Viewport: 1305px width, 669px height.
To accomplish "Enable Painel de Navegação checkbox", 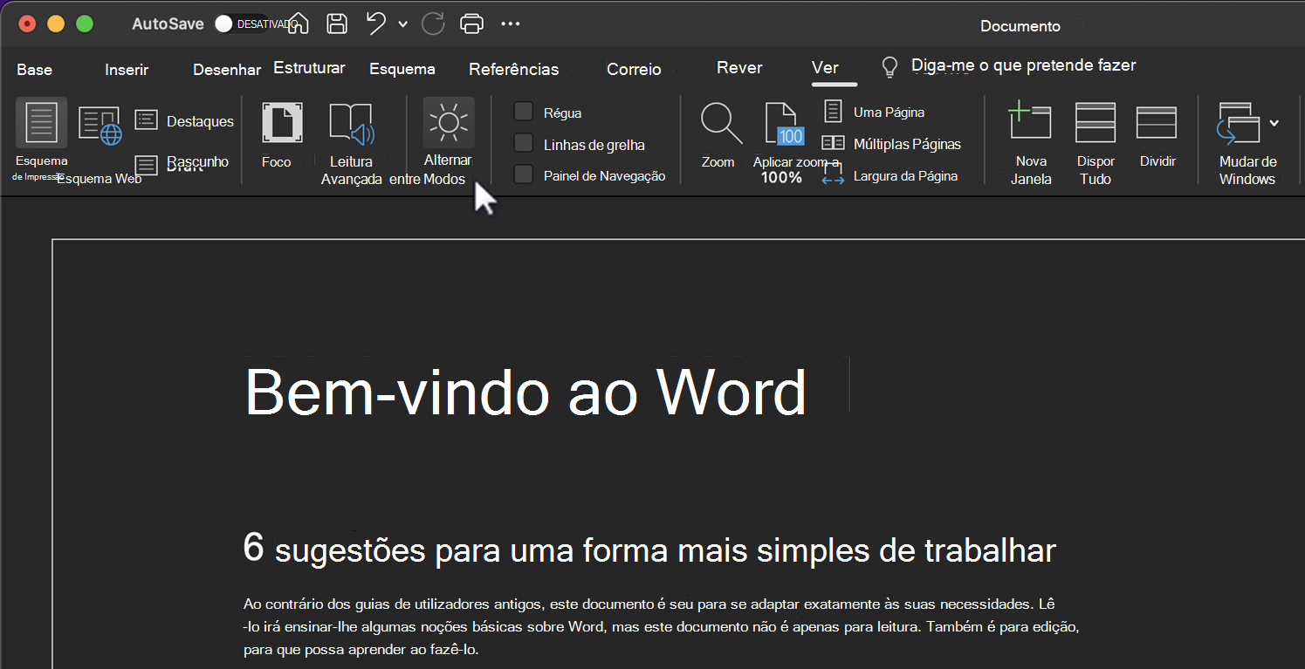I will (x=524, y=174).
